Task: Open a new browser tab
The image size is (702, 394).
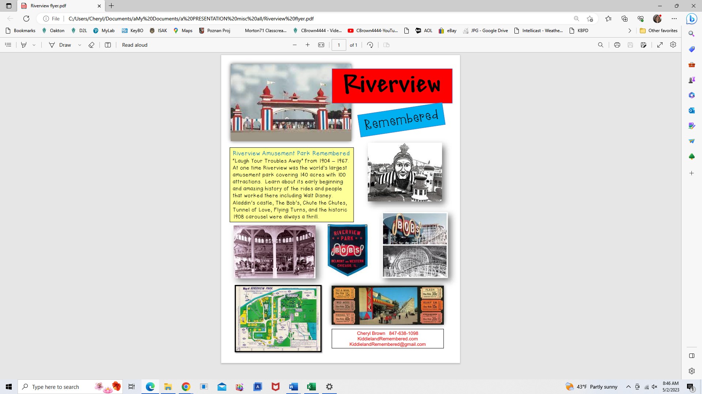Action: pos(112,6)
